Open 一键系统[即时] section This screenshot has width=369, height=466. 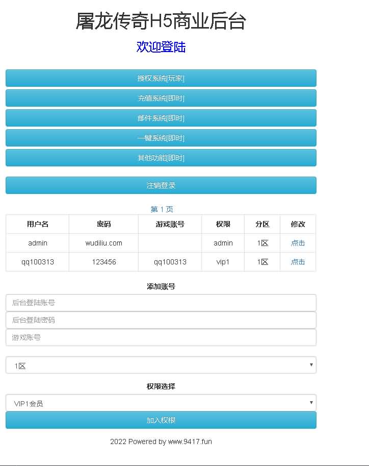click(161, 138)
